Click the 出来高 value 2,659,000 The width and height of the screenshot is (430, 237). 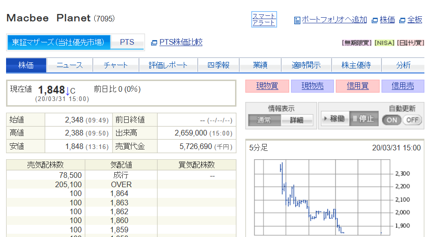[191, 133]
